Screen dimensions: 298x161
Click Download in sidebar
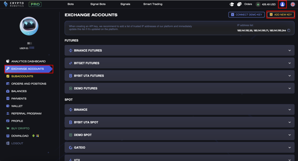20,136
